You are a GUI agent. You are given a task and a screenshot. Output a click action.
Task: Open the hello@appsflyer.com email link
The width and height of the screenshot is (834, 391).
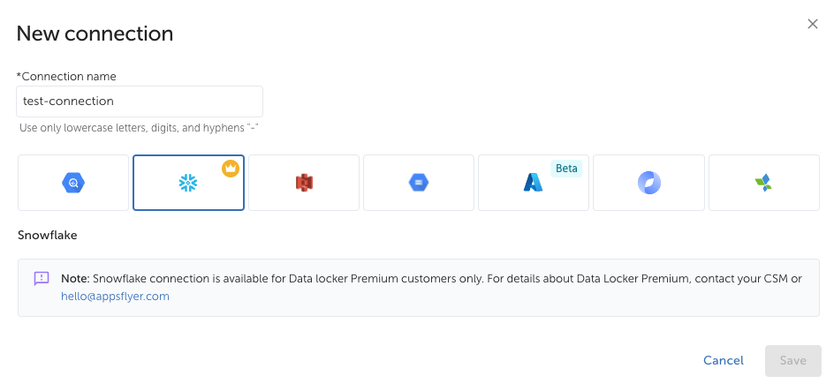pyautogui.click(x=115, y=297)
